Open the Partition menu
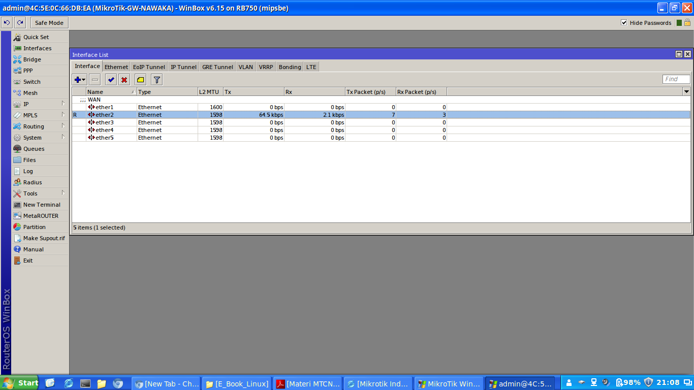Viewport: 694px width, 390px height. tap(40, 227)
